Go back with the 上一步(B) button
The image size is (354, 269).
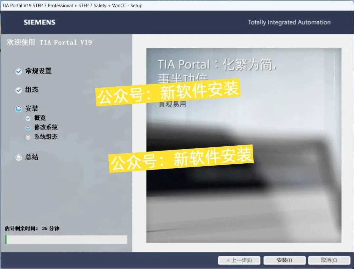(239, 260)
